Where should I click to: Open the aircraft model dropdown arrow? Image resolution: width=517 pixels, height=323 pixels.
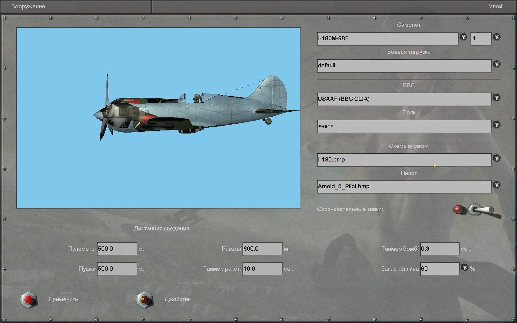pos(463,37)
